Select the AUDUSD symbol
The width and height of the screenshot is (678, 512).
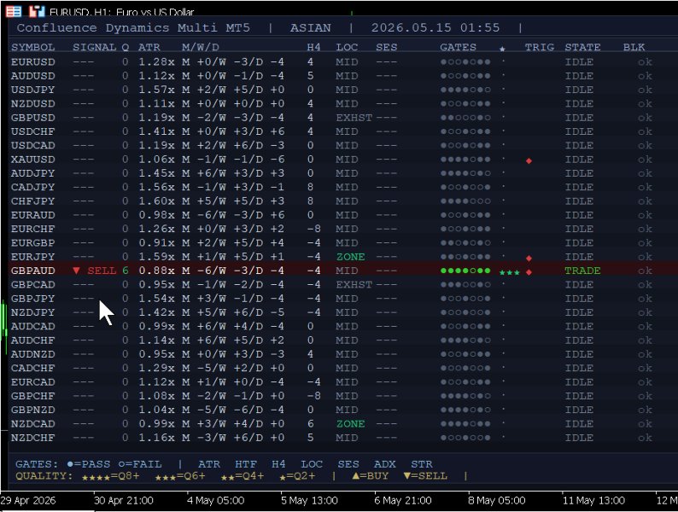[32, 76]
